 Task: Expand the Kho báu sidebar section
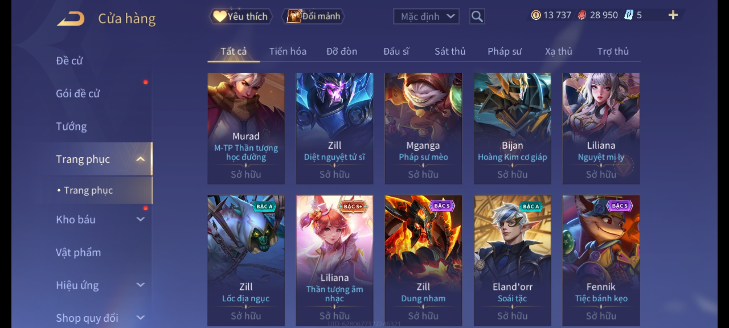[140, 219]
